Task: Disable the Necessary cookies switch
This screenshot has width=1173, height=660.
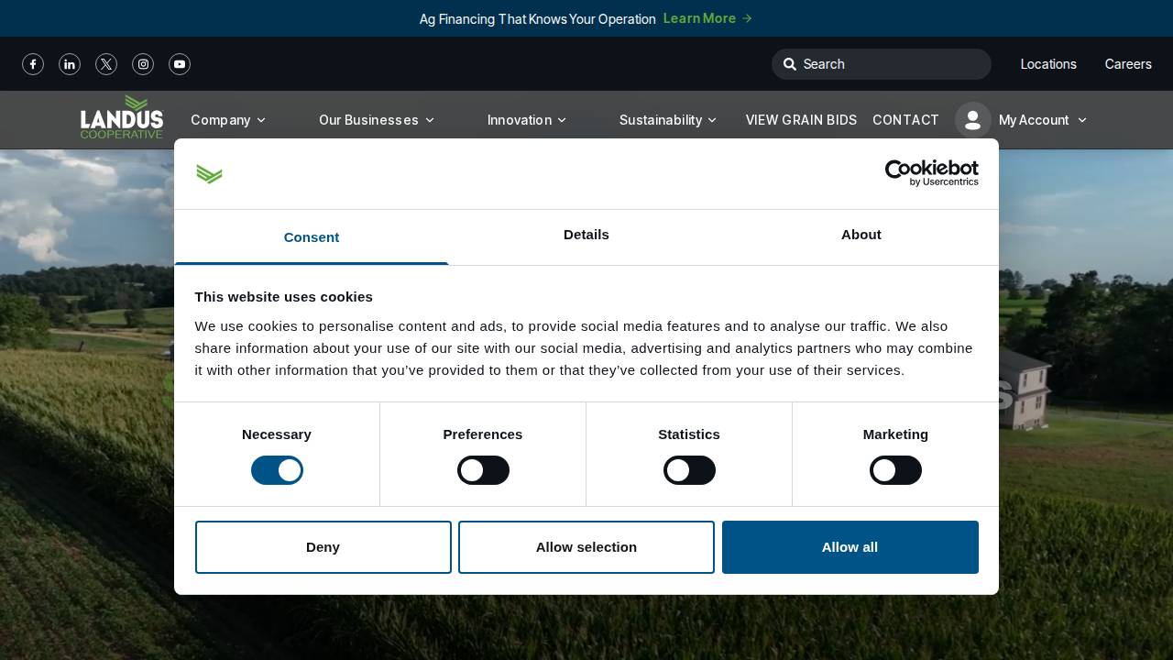Action: coord(277,470)
